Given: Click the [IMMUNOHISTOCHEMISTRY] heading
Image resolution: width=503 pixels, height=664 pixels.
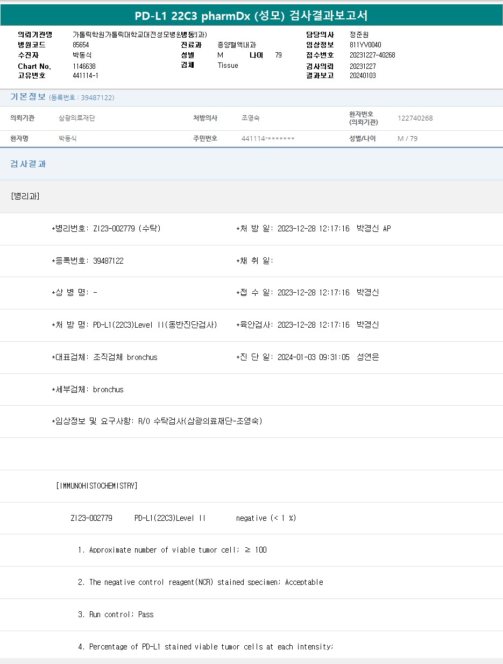Looking at the screenshot, I should [97, 485].
